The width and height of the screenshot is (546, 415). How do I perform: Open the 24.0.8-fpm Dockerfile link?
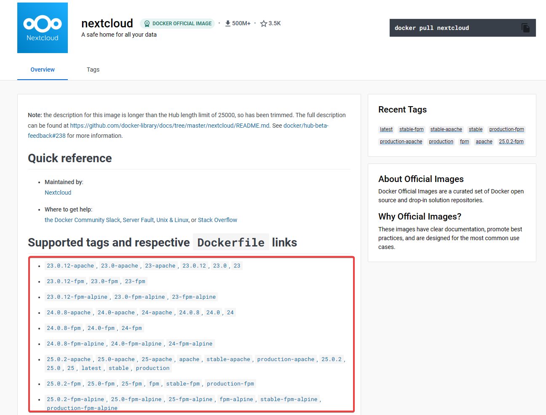(x=64, y=328)
